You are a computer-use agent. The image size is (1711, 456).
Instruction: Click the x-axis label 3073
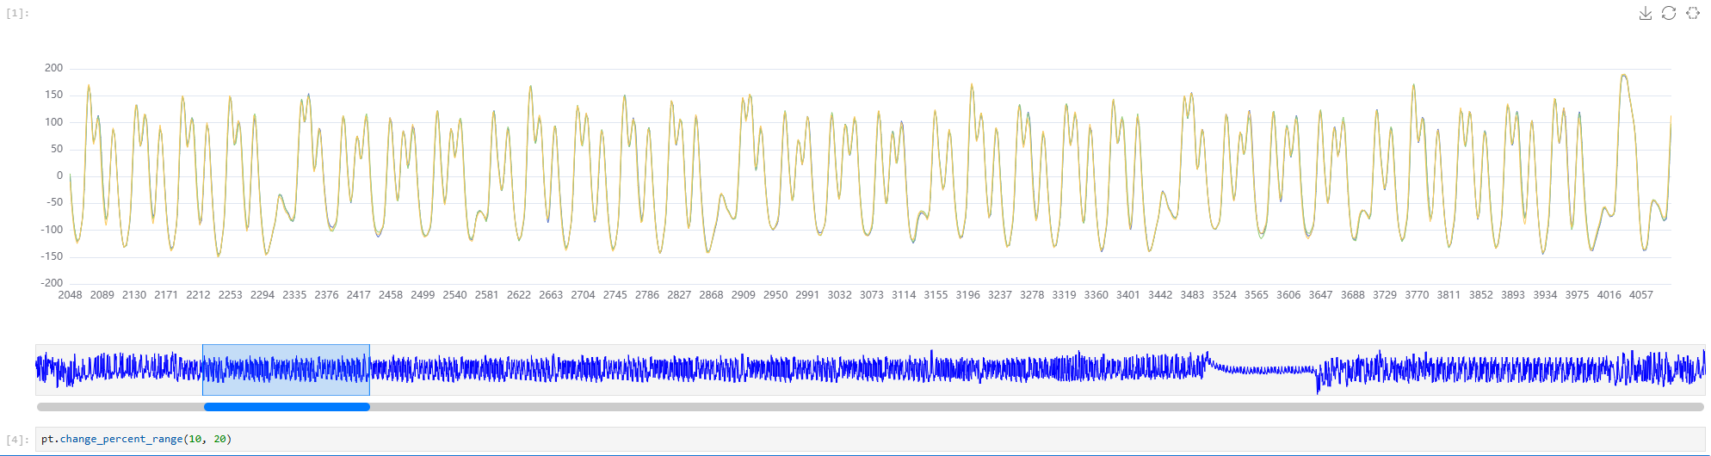(871, 295)
